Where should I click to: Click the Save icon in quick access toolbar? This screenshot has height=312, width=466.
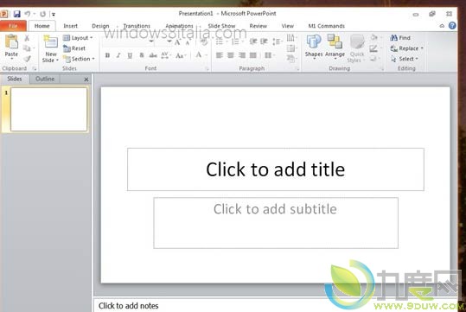pyautogui.click(x=17, y=14)
